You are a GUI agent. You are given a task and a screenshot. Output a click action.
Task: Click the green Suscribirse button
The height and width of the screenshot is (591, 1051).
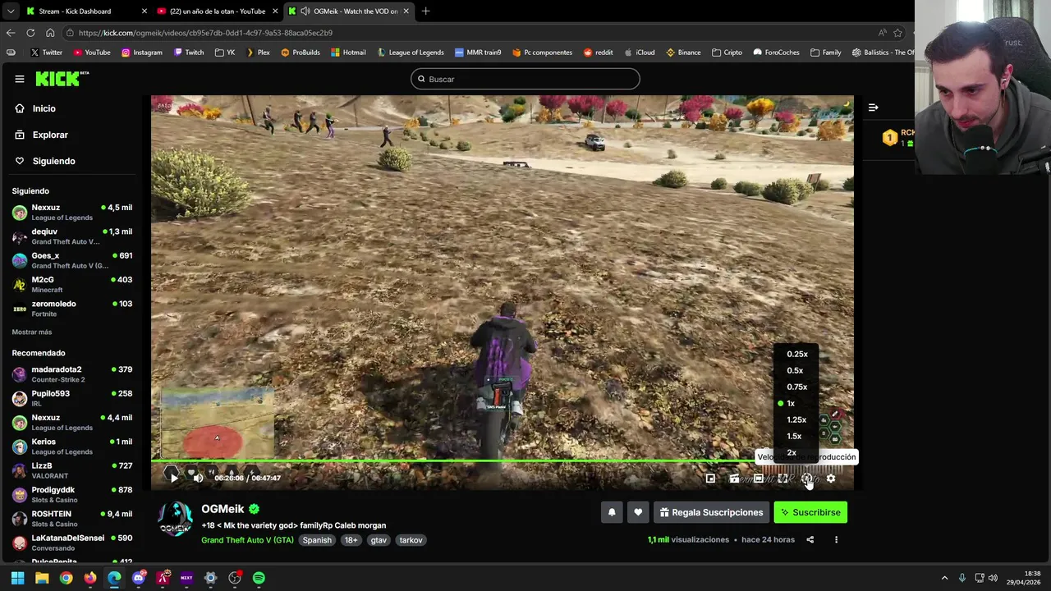pyautogui.click(x=810, y=512)
